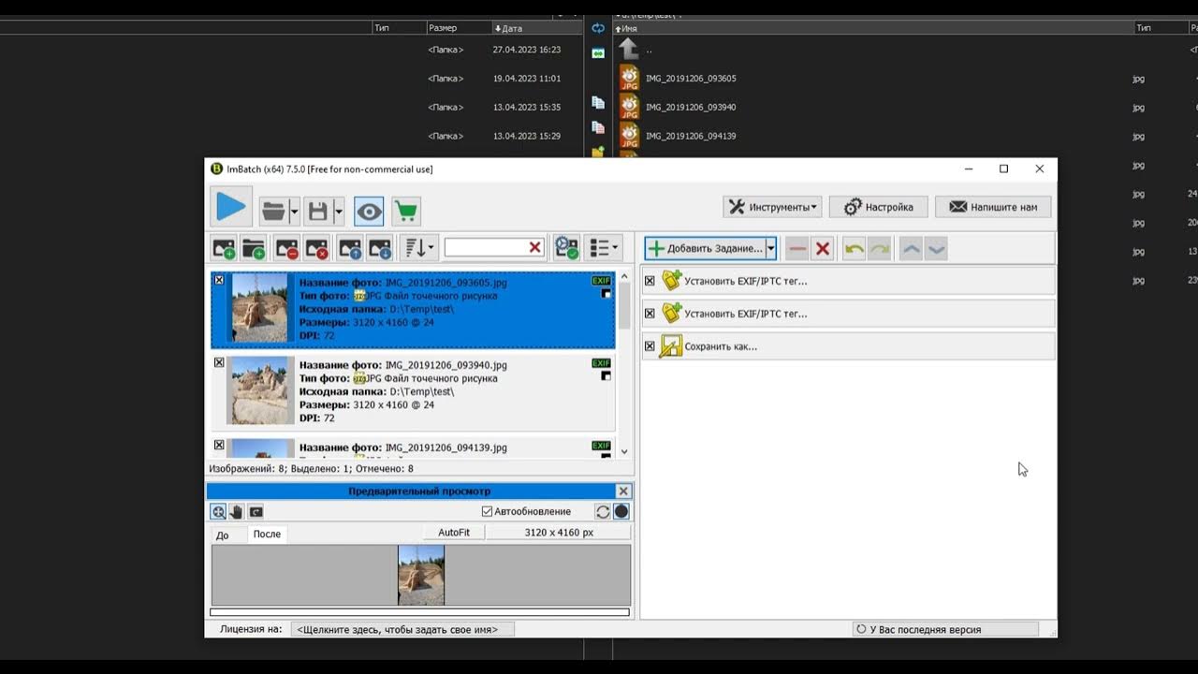1198x674 pixels.
Task: Move the task down with the down chevron
Action: [x=936, y=248]
